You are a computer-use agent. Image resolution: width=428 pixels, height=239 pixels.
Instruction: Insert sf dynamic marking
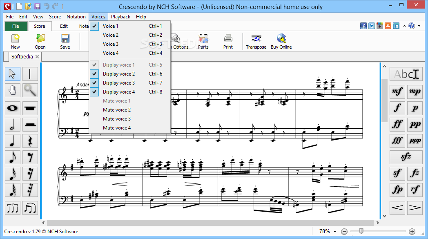pyautogui.click(x=397, y=173)
